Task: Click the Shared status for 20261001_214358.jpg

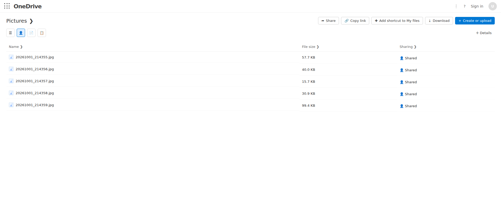Action: click(x=408, y=94)
